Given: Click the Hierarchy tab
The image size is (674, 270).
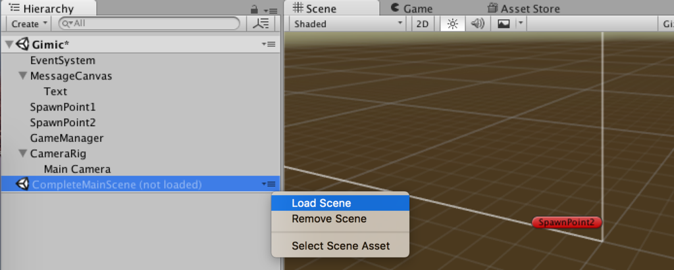Looking at the screenshot, I should pyautogui.click(x=49, y=8).
